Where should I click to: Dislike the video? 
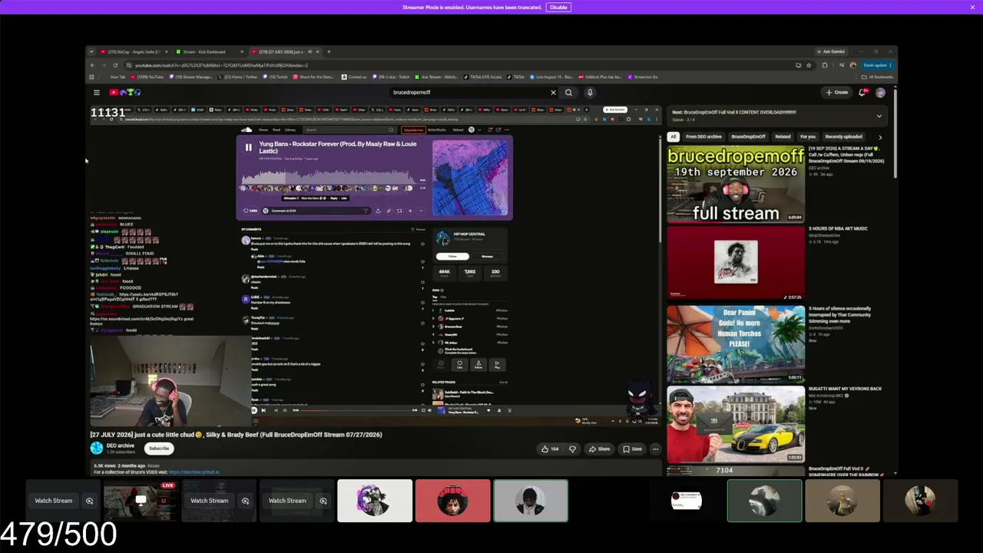(572, 449)
